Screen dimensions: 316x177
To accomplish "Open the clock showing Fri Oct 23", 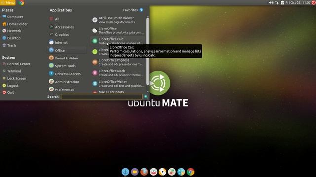I will click(x=298, y=3).
